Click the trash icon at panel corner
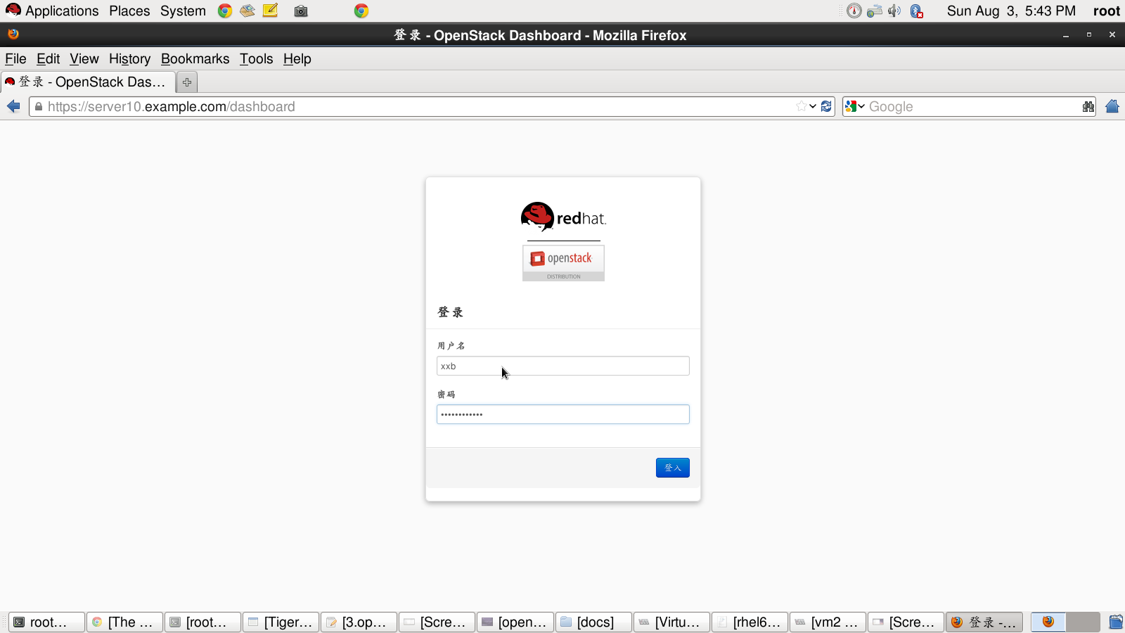The image size is (1125, 633). (1116, 622)
